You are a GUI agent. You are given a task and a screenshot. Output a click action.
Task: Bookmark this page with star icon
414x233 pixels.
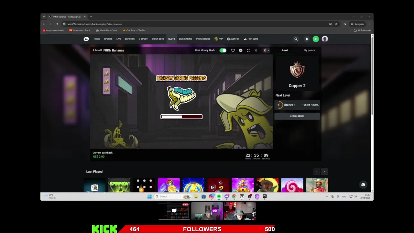click(x=336, y=24)
